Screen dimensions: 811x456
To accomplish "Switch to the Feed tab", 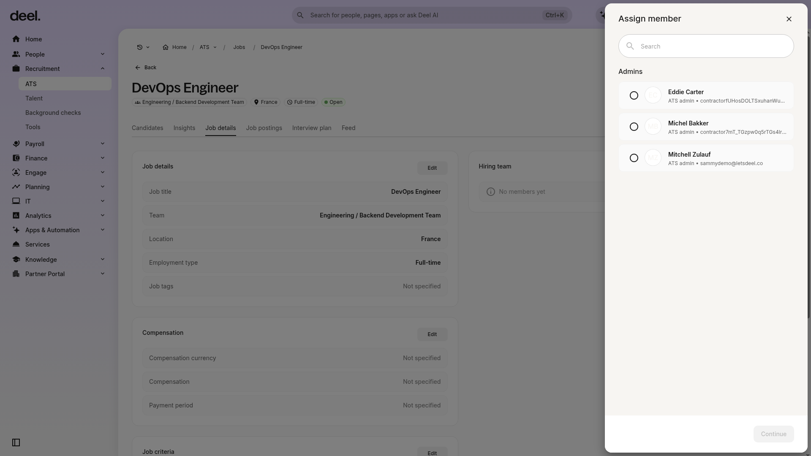I will click(348, 128).
